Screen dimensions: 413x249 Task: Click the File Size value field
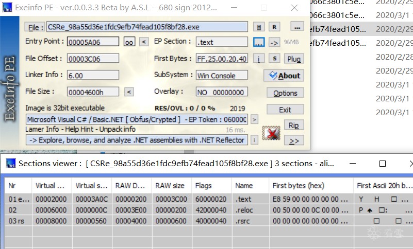point(93,92)
